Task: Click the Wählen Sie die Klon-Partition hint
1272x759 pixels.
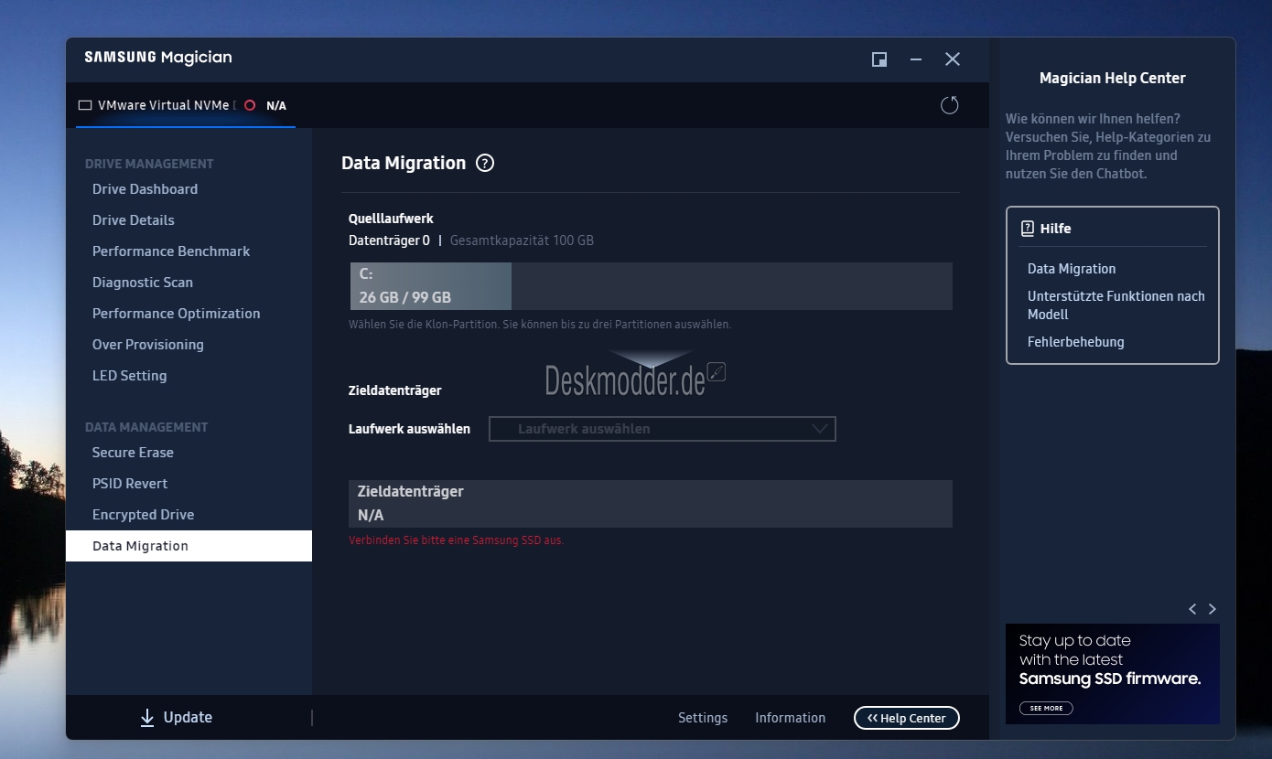Action: click(540, 325)
